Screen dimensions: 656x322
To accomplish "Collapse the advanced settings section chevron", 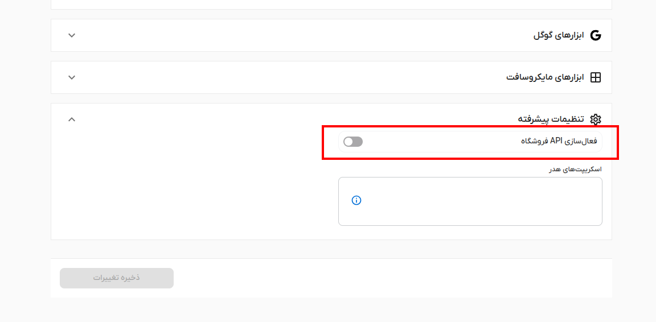I will pyautogui.click(x=72, y=119).
